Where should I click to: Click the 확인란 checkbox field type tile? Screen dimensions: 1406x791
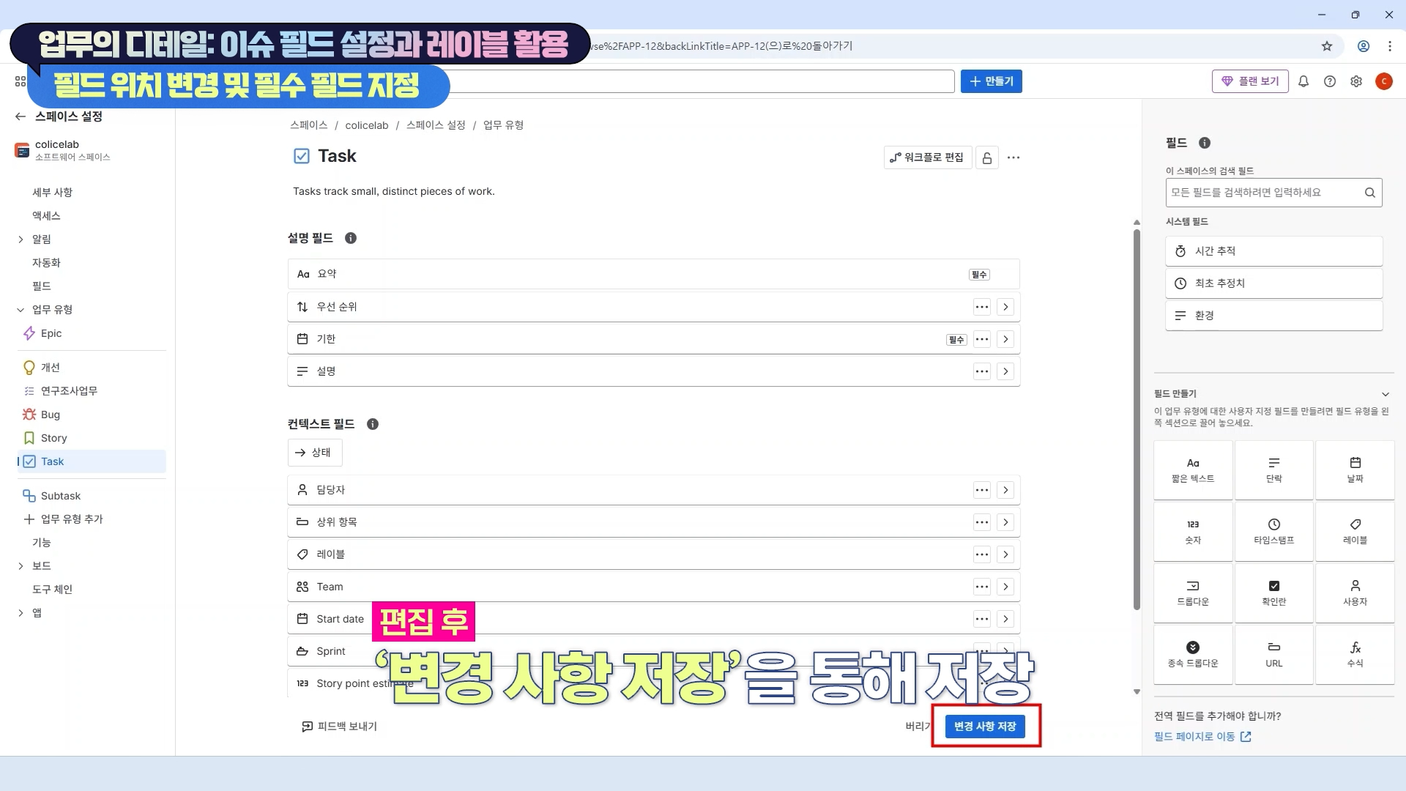point(1273,593)
